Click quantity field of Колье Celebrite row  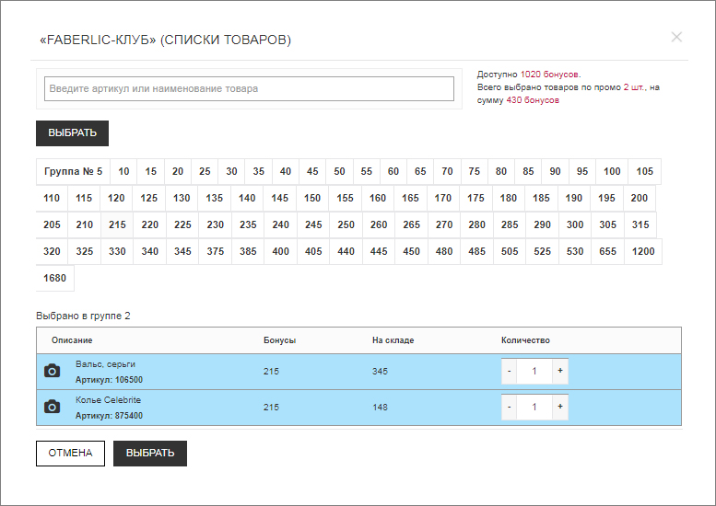(534, 407)
